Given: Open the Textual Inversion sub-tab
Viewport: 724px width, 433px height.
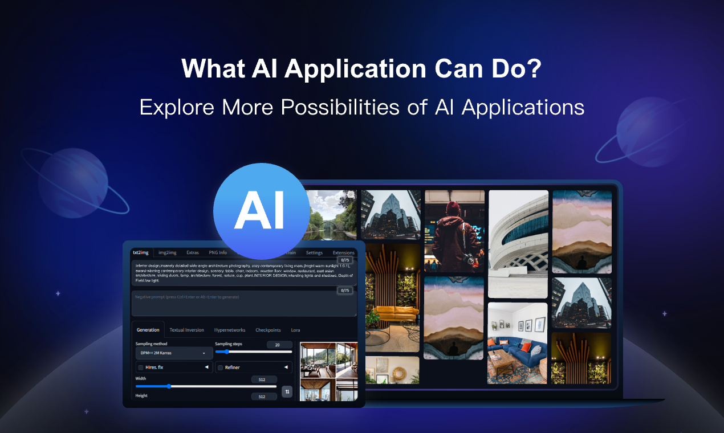Looking at the screenshot, I should pyautogui.click(x=186, y=330).
